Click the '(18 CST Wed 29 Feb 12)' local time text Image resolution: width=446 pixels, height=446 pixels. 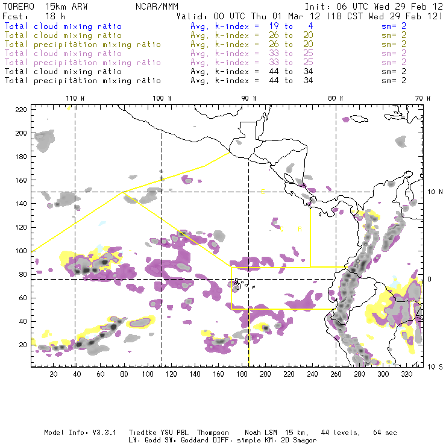385,16
